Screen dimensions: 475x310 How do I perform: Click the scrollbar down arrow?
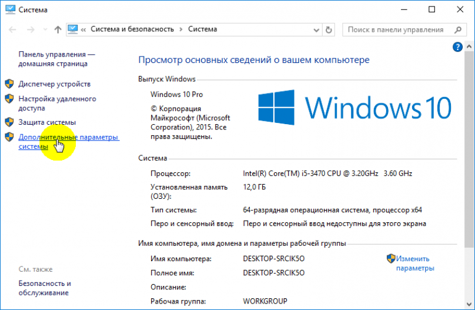point(469,304)
